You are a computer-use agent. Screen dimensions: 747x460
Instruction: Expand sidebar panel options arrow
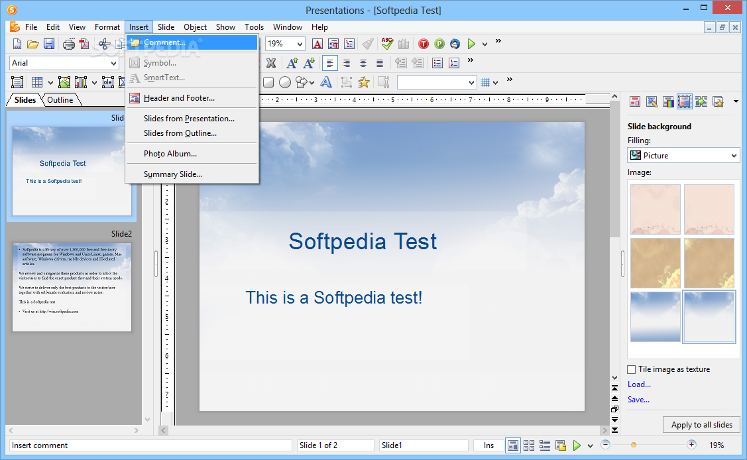[x=736, y=101]
